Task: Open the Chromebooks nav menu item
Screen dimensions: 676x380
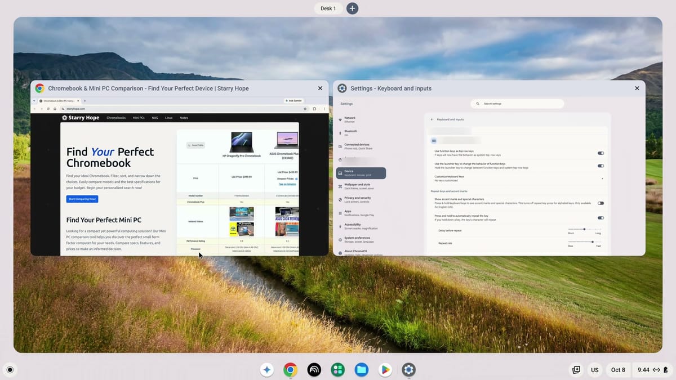Action: [x=116, y=118]
